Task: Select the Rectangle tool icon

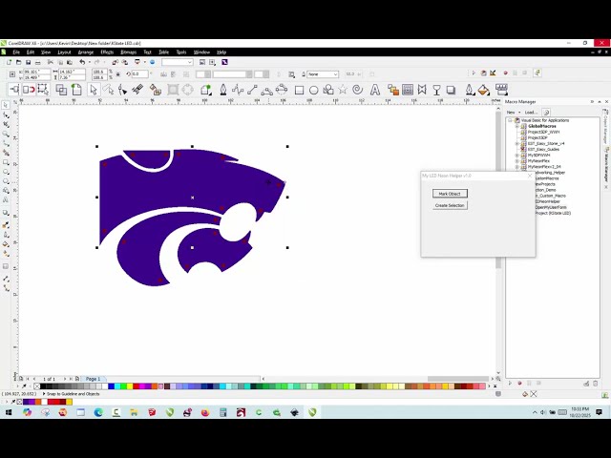Action: click(299, 91)
